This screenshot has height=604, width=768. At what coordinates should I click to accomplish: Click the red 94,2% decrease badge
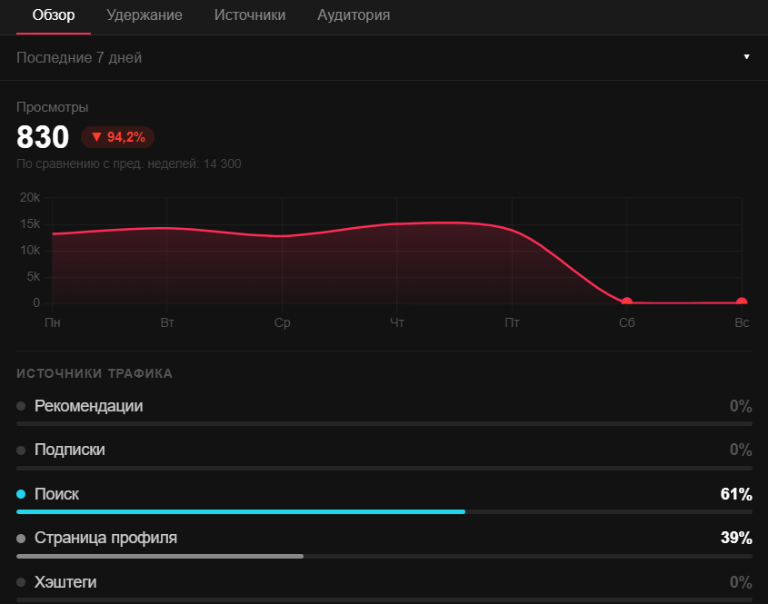[117, 137]
